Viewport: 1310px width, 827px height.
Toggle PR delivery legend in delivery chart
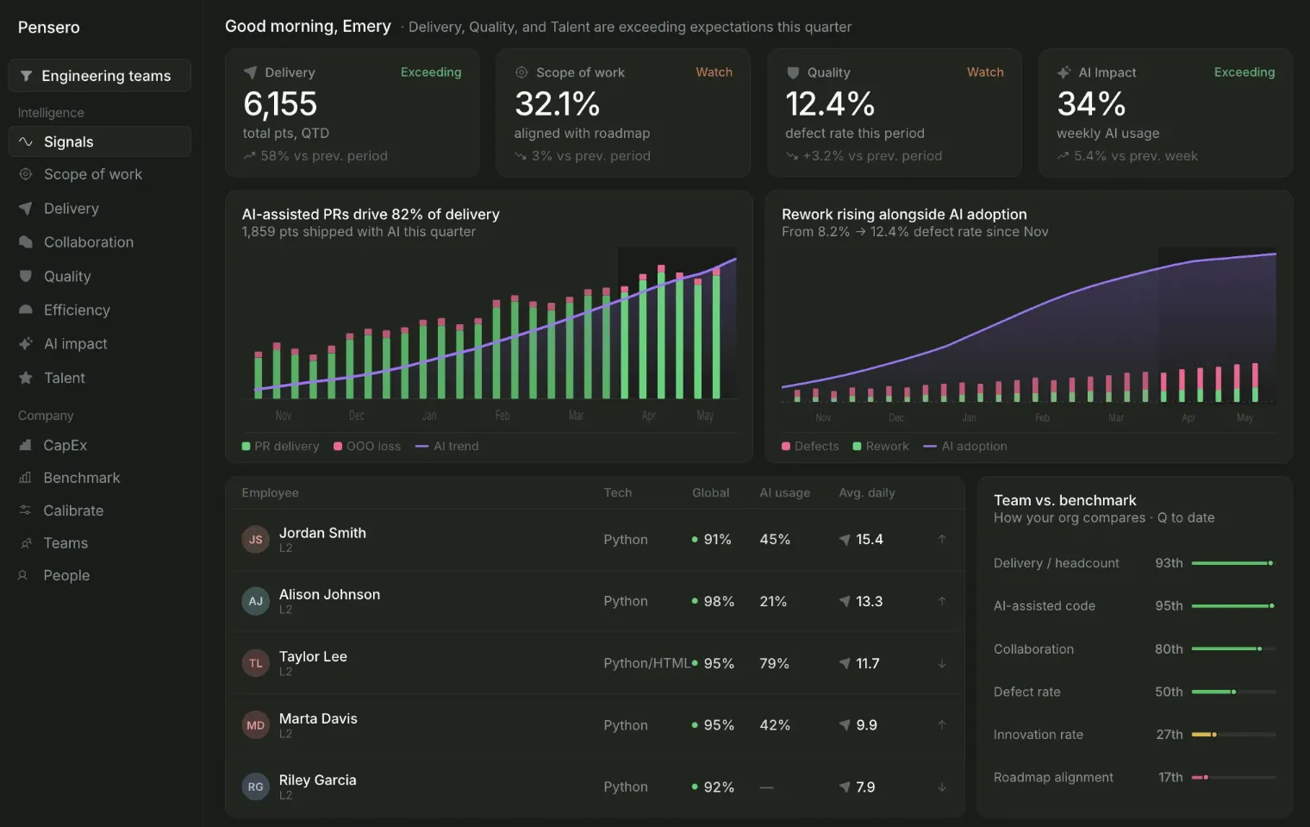[281, 446]
